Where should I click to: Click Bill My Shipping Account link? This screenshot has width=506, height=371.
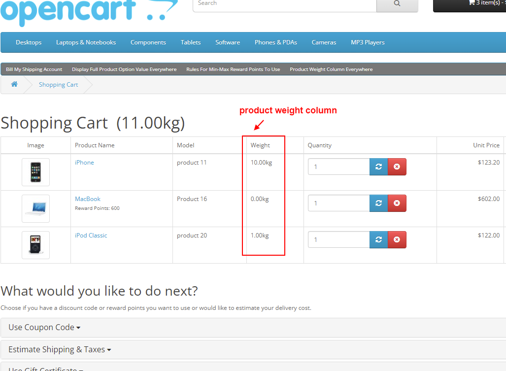tap(34, 69)
